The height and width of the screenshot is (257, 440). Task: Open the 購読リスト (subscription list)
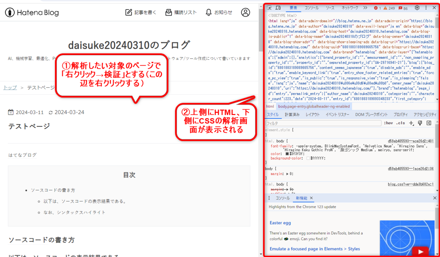(181, 12)
